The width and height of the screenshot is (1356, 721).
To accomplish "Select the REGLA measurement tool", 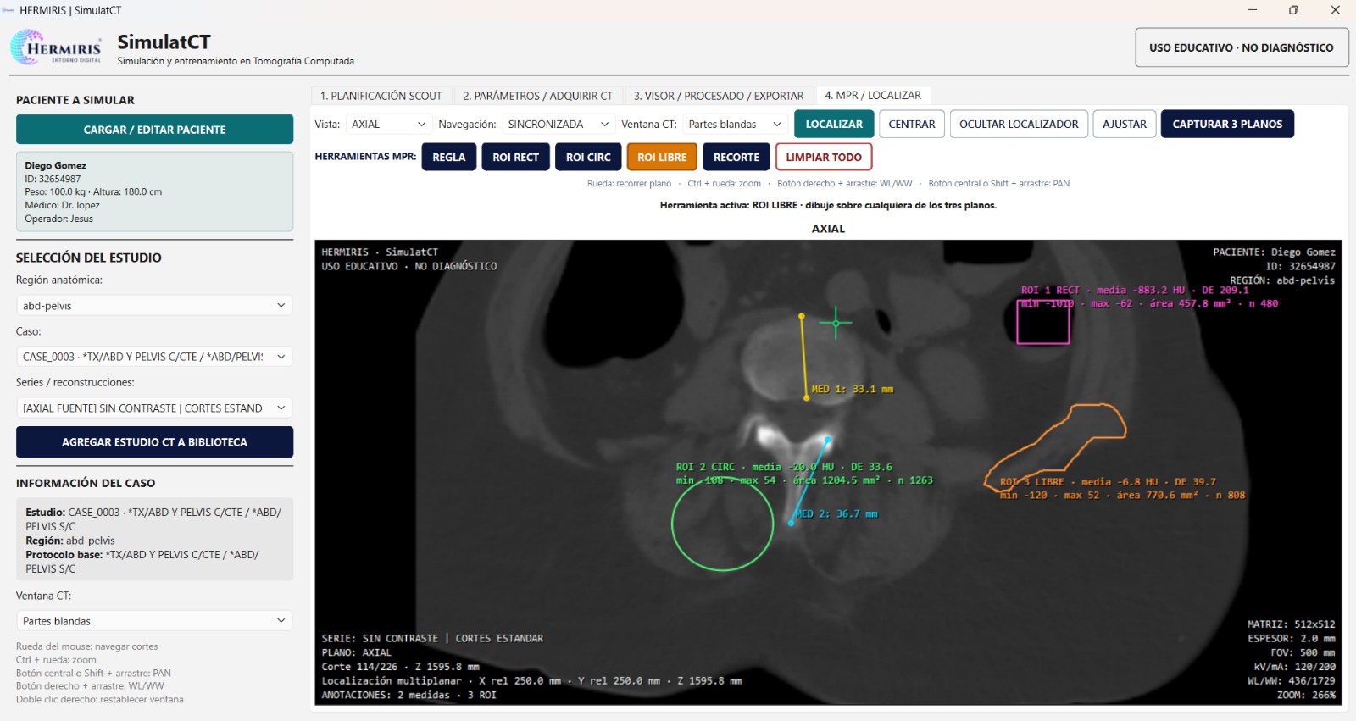I will (x=449, y=157).
